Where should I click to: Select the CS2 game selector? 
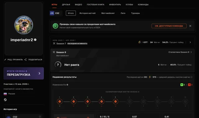[56, 13]
